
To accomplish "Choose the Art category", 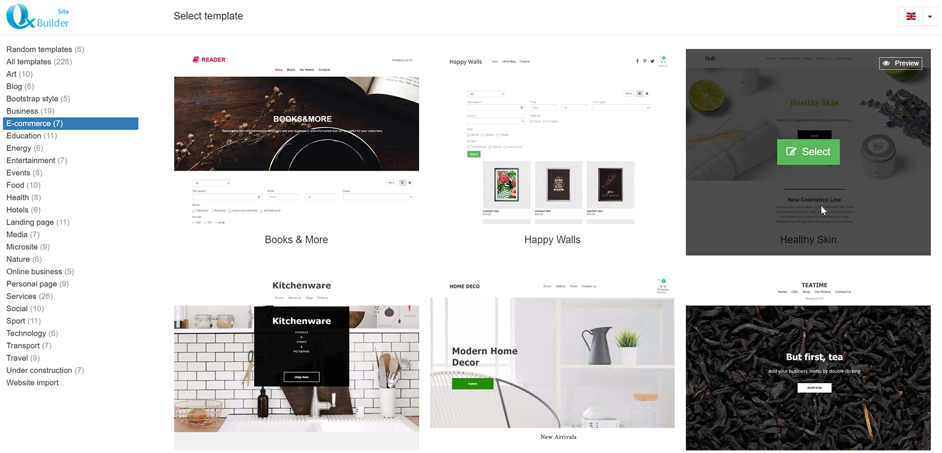I will click(19, 74).
